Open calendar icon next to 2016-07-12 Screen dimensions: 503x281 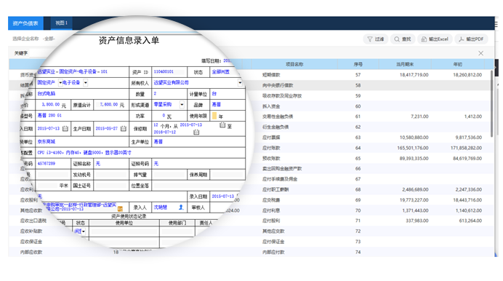point(196,132)
